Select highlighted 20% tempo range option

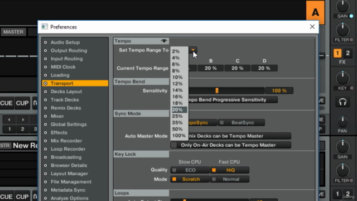coord(180,109)
